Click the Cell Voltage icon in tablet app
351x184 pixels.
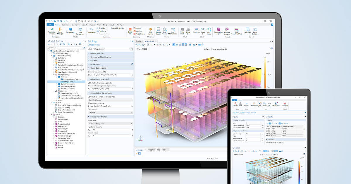coord(269,105)
